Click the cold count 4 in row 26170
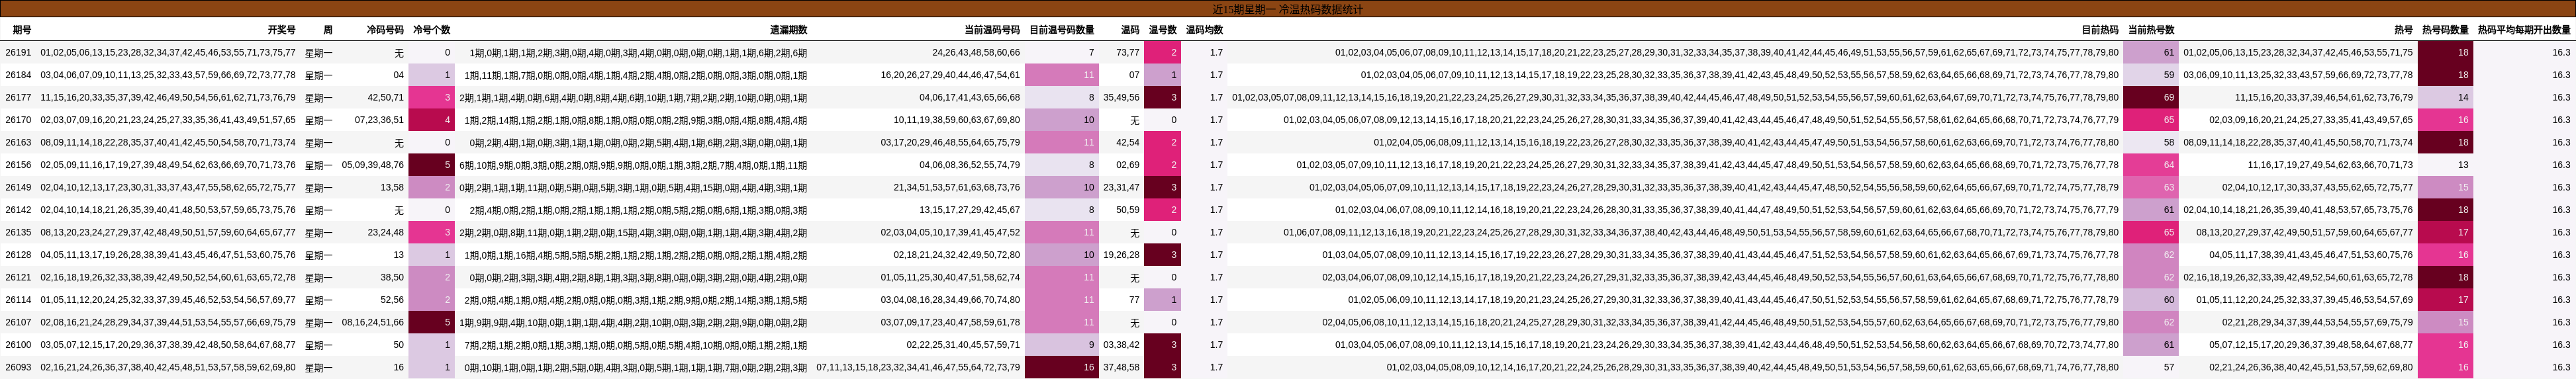The height and width of the screenshot is (379, 2576). pyautogui.click(x=432, y=120)
